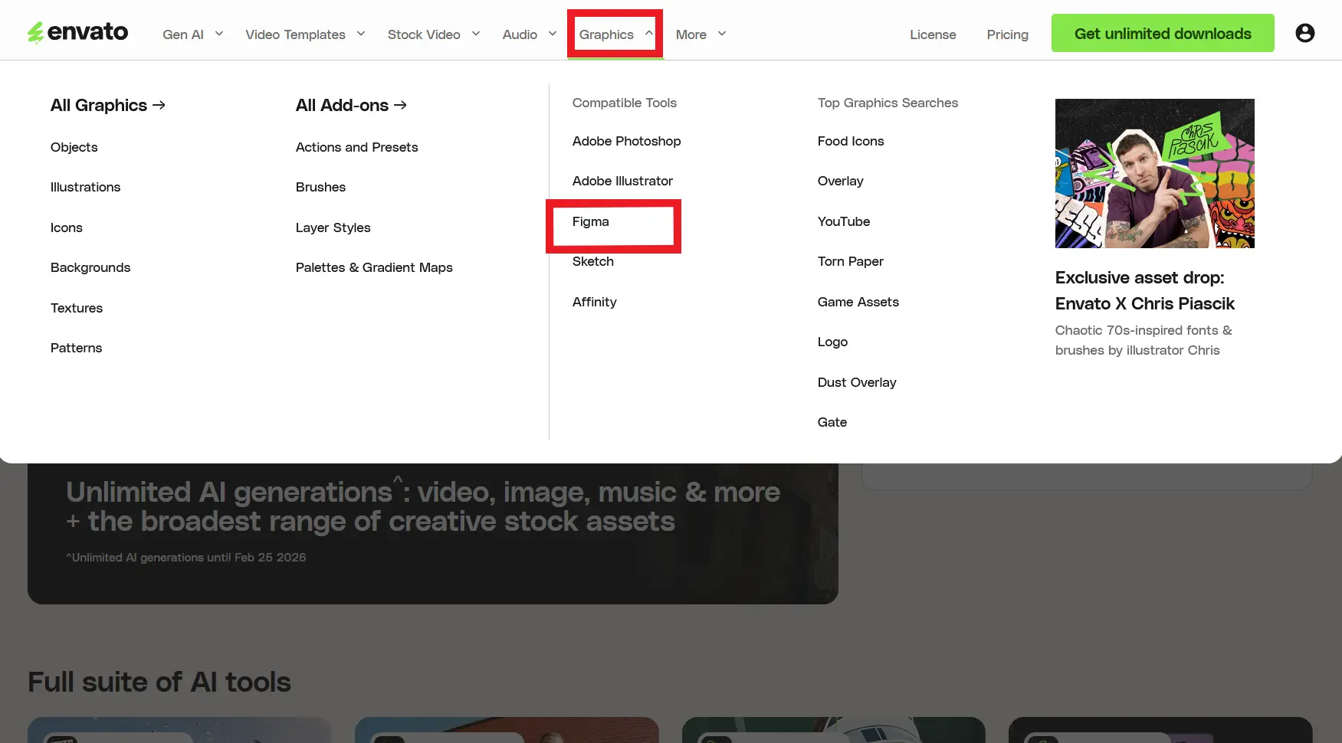Open the user account icon

tap(1304, 33)
